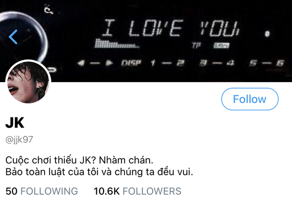The image size is (292, 203).
Task: Click bio line "Cuộc chơi thiếu JK? Nhàm chán."
Action: coord(79,160)
